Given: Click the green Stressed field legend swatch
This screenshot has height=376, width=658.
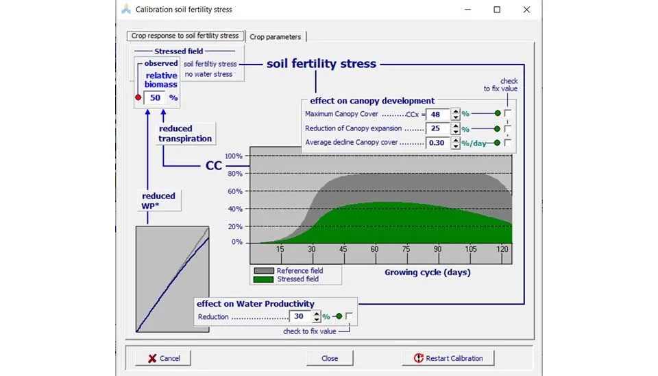Looking at the screenshot, I should 264,279.
